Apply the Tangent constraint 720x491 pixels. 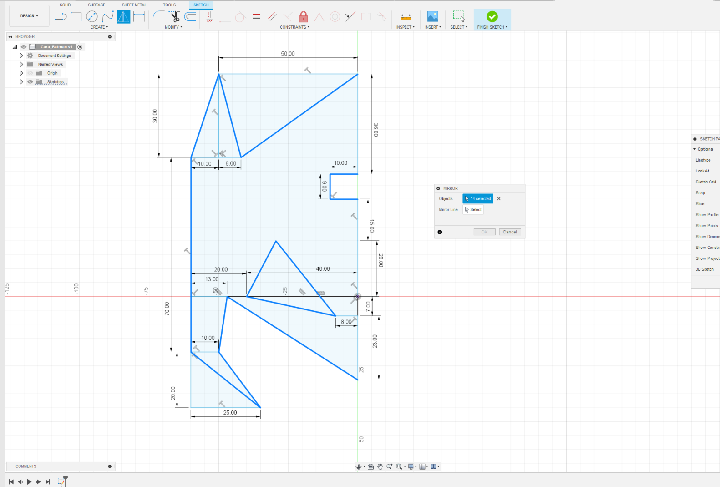click(240, 17)
